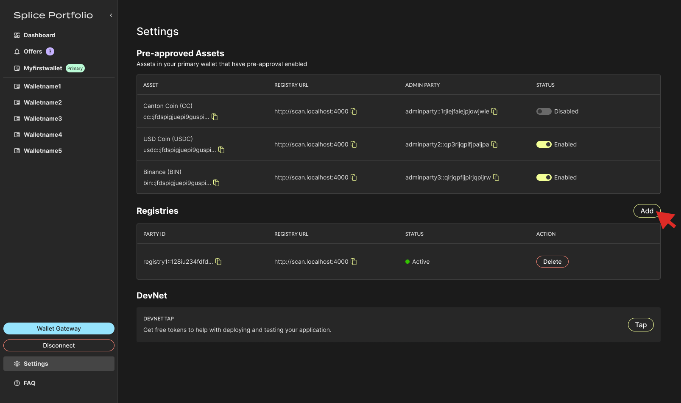The height and width of the screenshot is (403, 681).
Task: Click the Walletname3 wallet icon
Action: point(17,119)
